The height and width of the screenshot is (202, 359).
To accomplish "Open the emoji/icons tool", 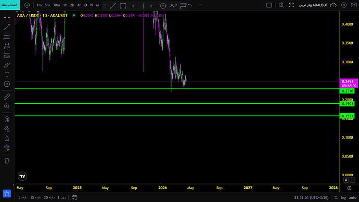I will click(7, 84).
